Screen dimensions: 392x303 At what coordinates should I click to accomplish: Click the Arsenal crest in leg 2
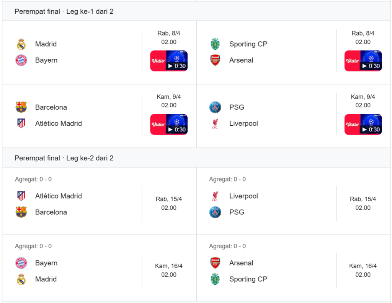(216, 263)
